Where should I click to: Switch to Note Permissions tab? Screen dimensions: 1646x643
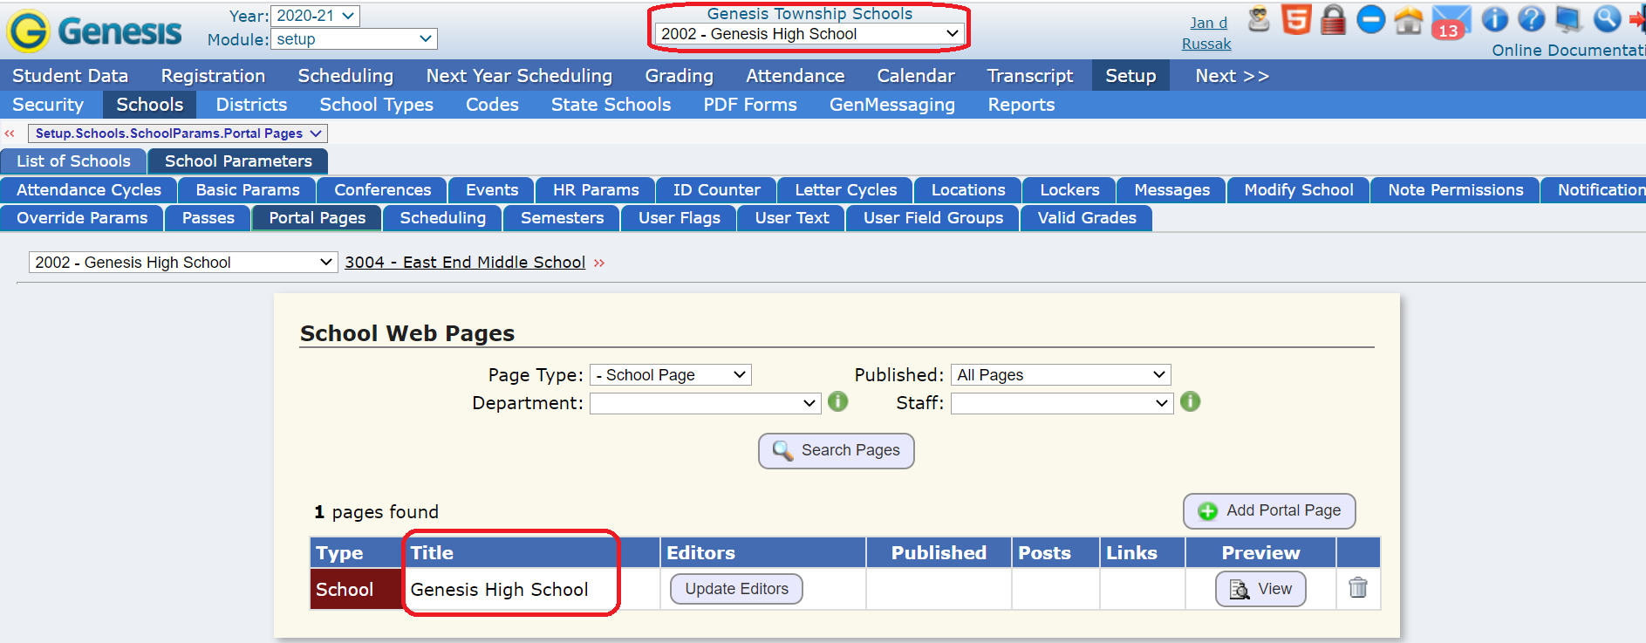[1455, 190]
